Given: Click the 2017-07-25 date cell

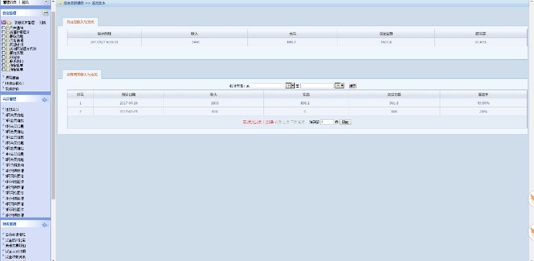Looking at the screenshot, I should click(x=128, y=112).
